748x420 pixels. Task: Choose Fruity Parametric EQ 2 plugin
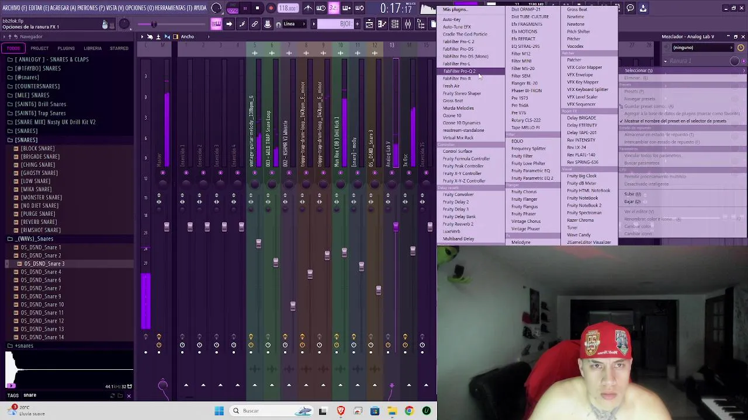(x=532, y=178)
